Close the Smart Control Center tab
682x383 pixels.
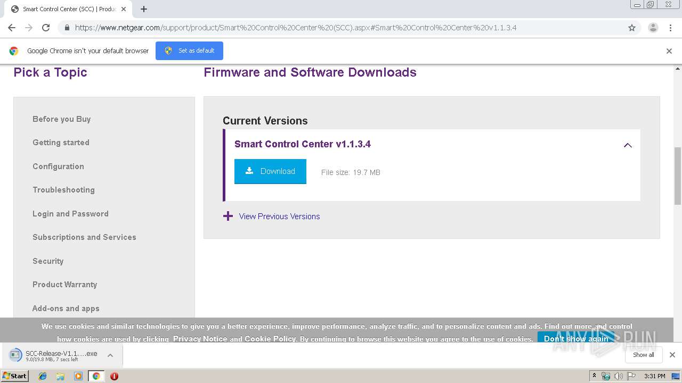point(124,9)
